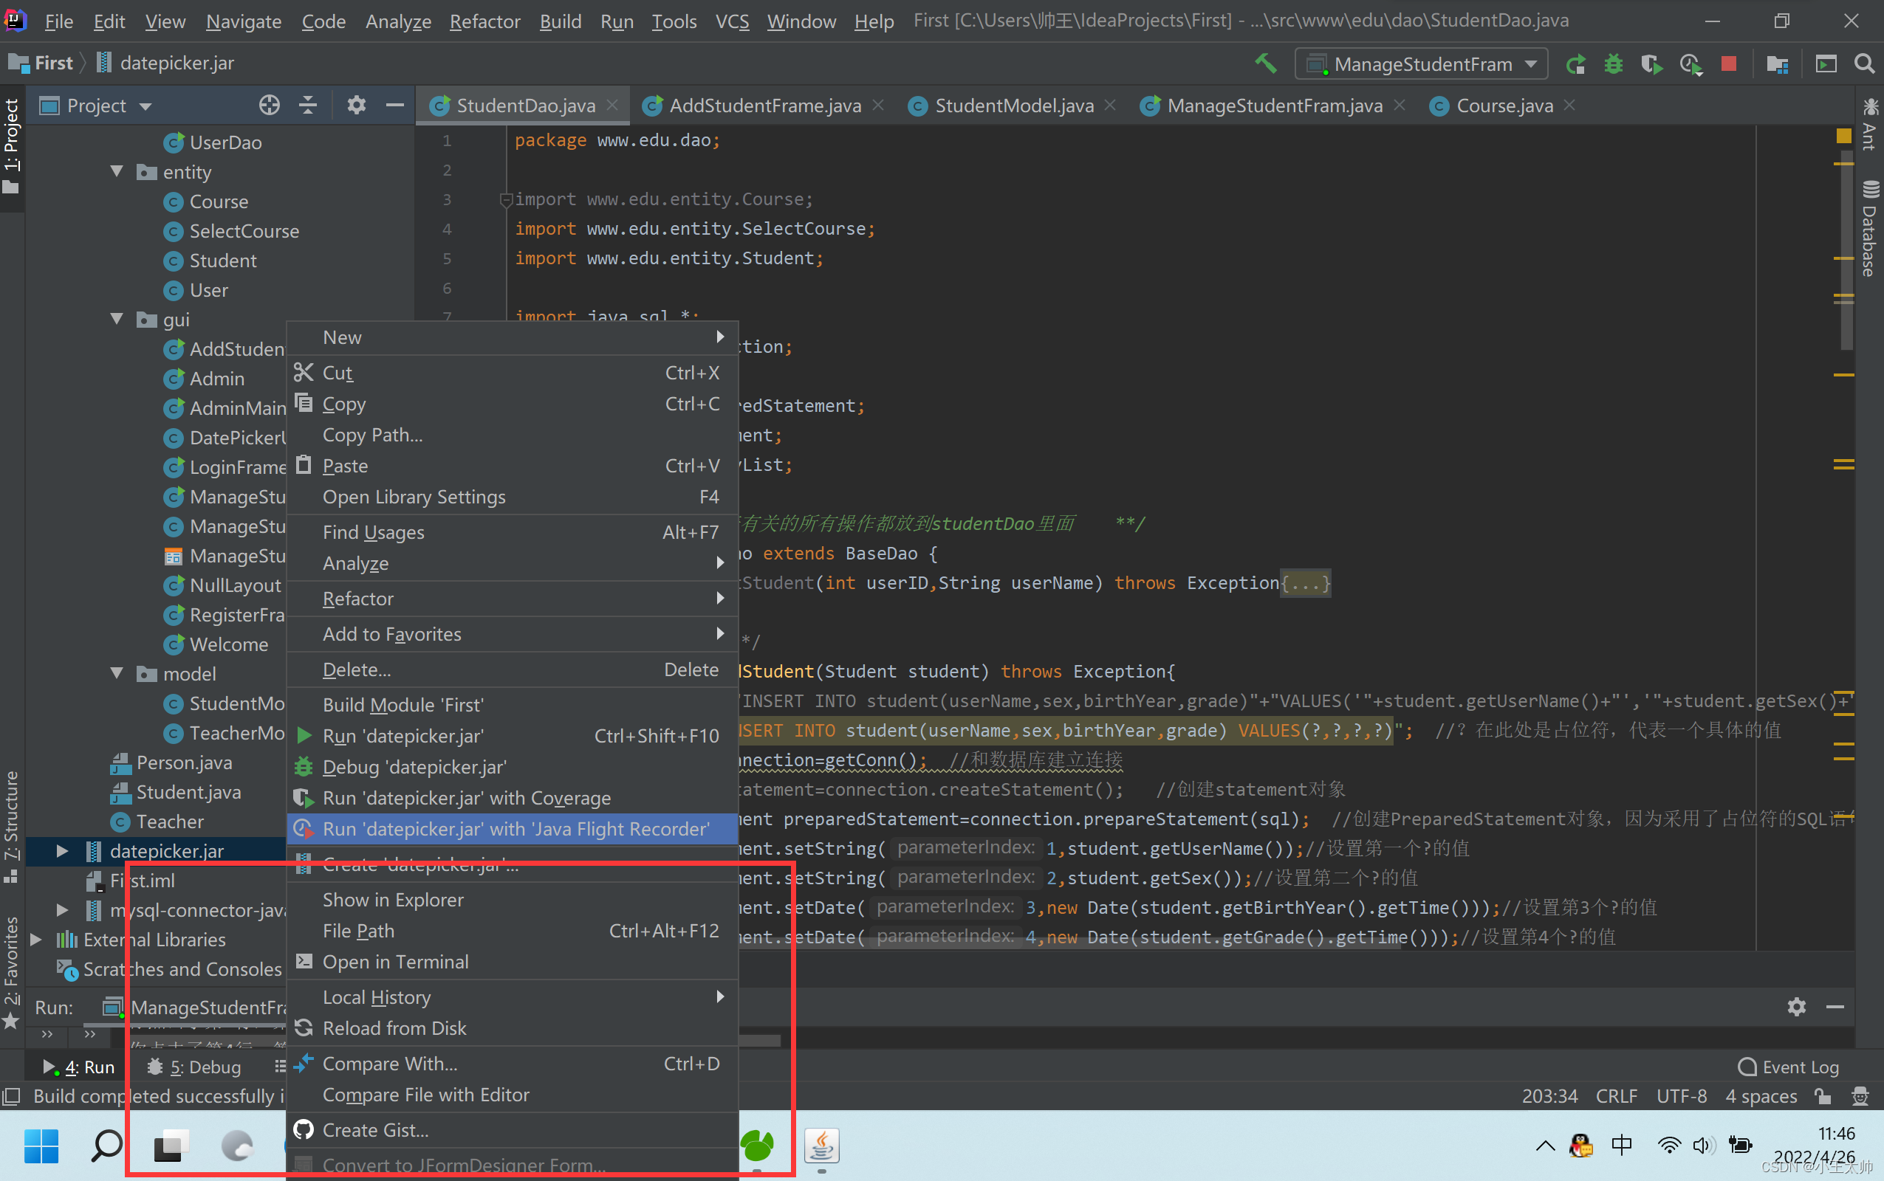Click the Locate/Select Opened File target icon

pos(269,106)
